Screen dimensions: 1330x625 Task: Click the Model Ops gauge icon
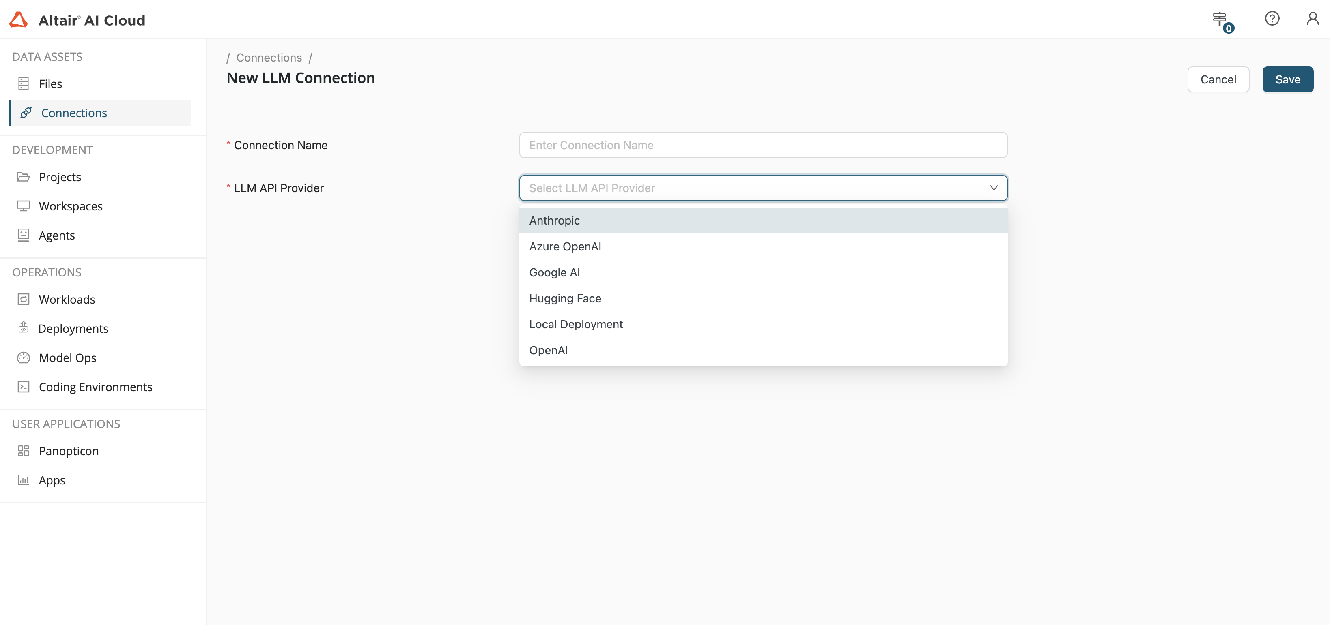pyautogui.click(x=24, y=357)
